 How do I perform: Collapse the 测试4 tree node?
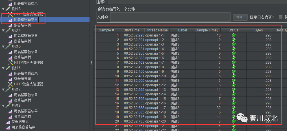3,30
